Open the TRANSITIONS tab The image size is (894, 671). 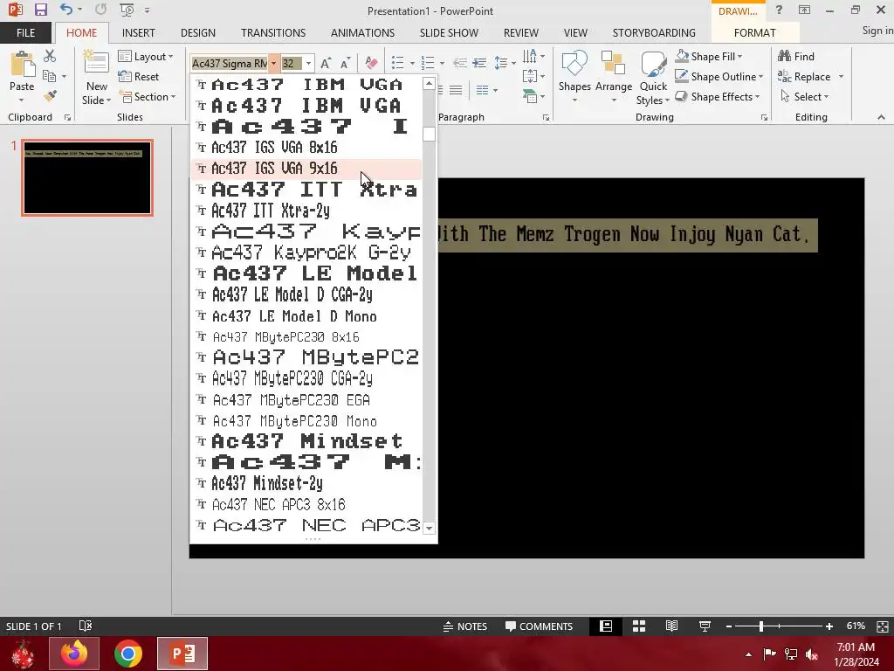(x=273, y=32)
